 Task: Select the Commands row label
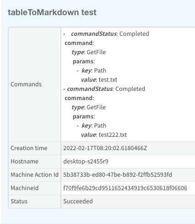(x=26, y=84)
